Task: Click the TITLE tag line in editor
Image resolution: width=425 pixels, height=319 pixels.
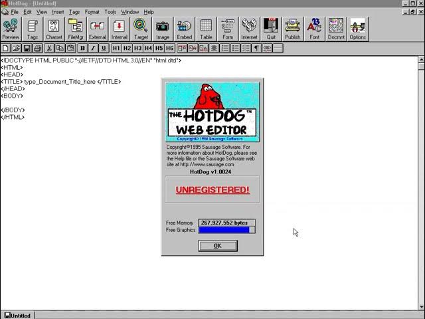Action: coord(60,82)
